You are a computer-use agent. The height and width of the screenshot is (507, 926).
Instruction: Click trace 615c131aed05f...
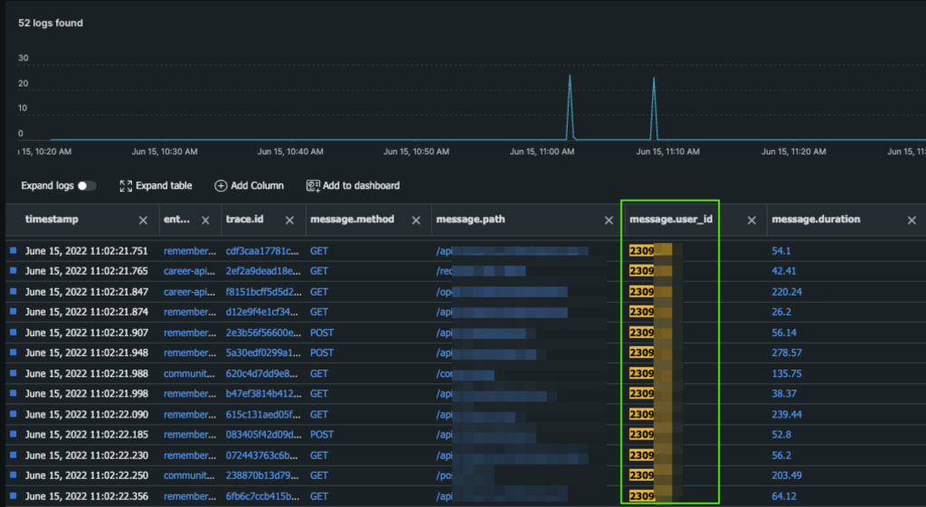point(263,414)
